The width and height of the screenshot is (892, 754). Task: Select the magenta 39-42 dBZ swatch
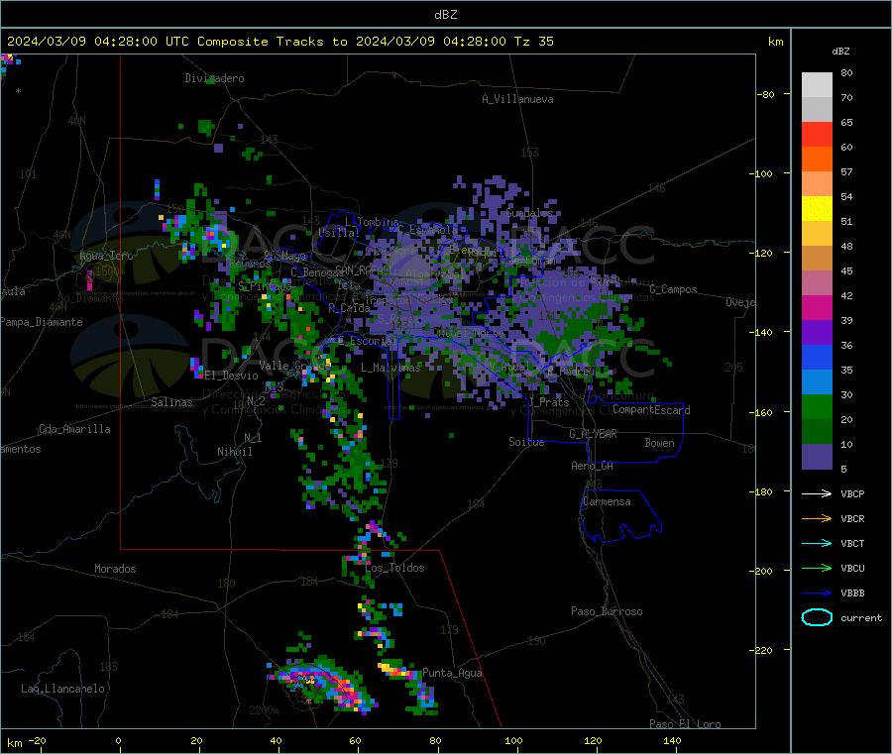(817, 307)
